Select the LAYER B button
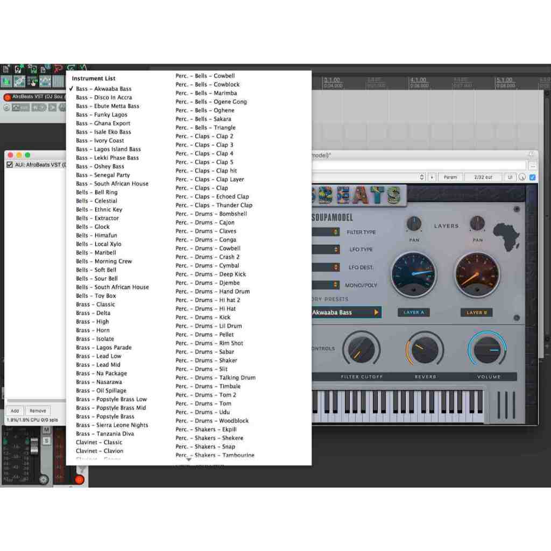551x551 pixels. (x=477, y=313)
